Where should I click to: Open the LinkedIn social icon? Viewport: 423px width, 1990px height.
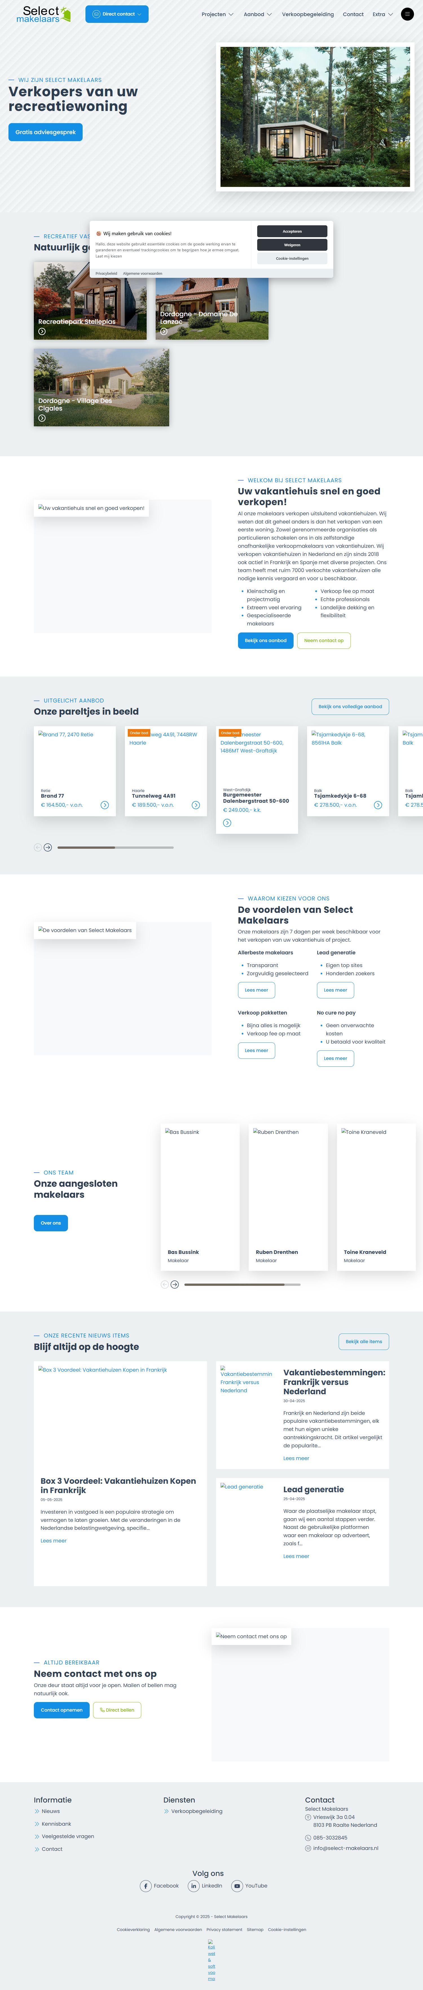pyautogui.click(x=194, y=1886)
